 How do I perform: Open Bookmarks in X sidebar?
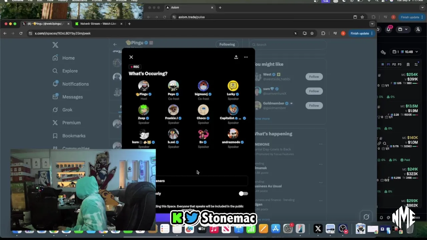tap(69, 136)
